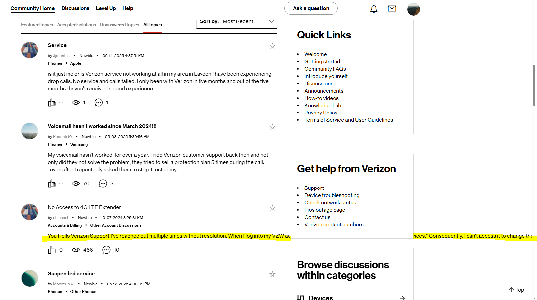Image resolution: width=537 pixels, height=300 pixels.
Task: Click the views eye icon showing 466
Action: coord(76,250)
